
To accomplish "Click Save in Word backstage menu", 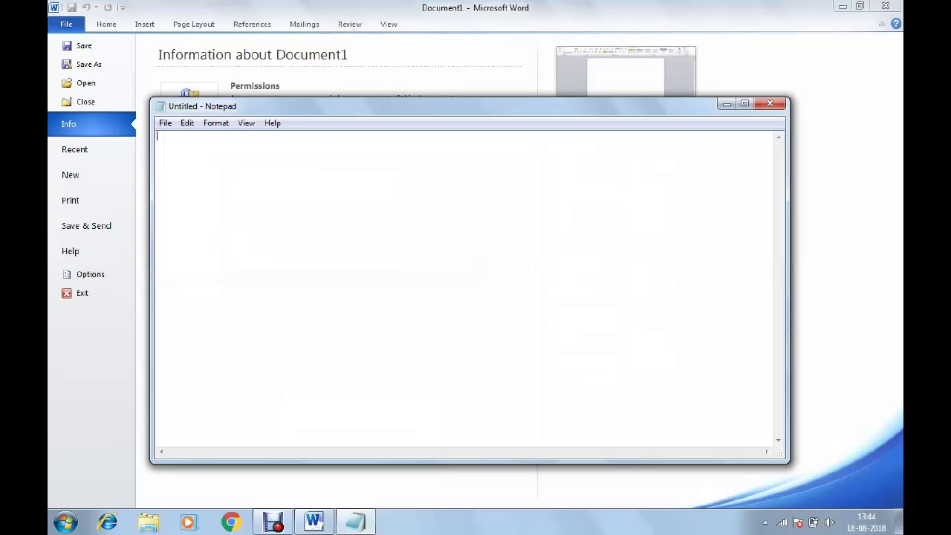I will pyautogui.click(x=77, y=45).
